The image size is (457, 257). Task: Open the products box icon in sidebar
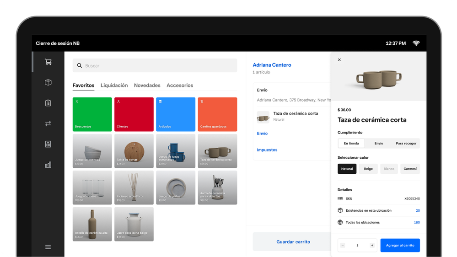pos(48,82)
